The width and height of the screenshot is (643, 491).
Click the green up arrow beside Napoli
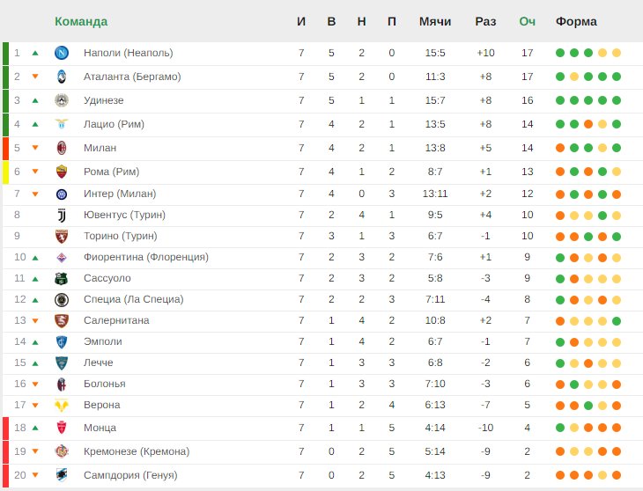(35, 53)
